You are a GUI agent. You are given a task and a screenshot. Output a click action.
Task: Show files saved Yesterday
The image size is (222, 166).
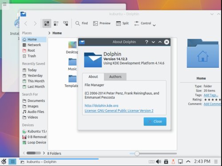[34, 76]
